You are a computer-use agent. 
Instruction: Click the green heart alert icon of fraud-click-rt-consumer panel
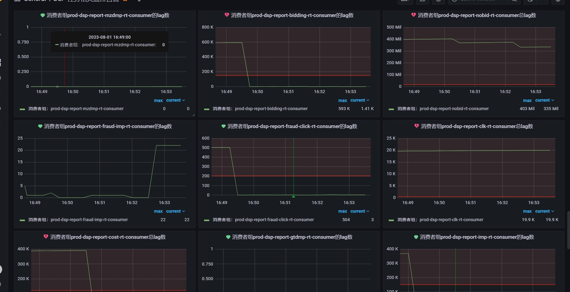click(x=224, y=126)
